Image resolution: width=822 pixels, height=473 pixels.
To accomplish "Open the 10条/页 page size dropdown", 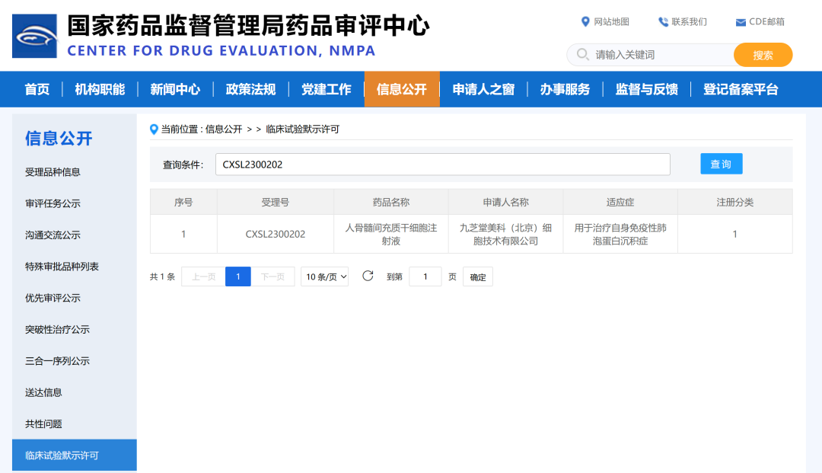I will pos(324,276).
